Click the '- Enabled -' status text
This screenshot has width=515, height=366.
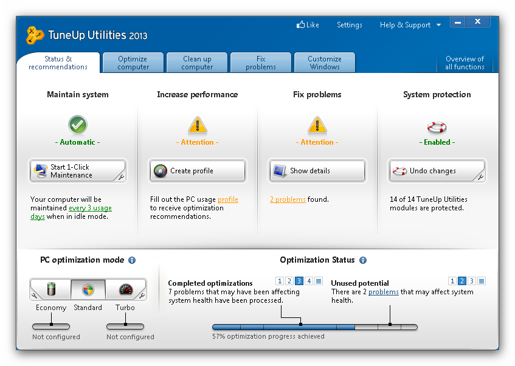pyautogui.click(x=437, y=142)
